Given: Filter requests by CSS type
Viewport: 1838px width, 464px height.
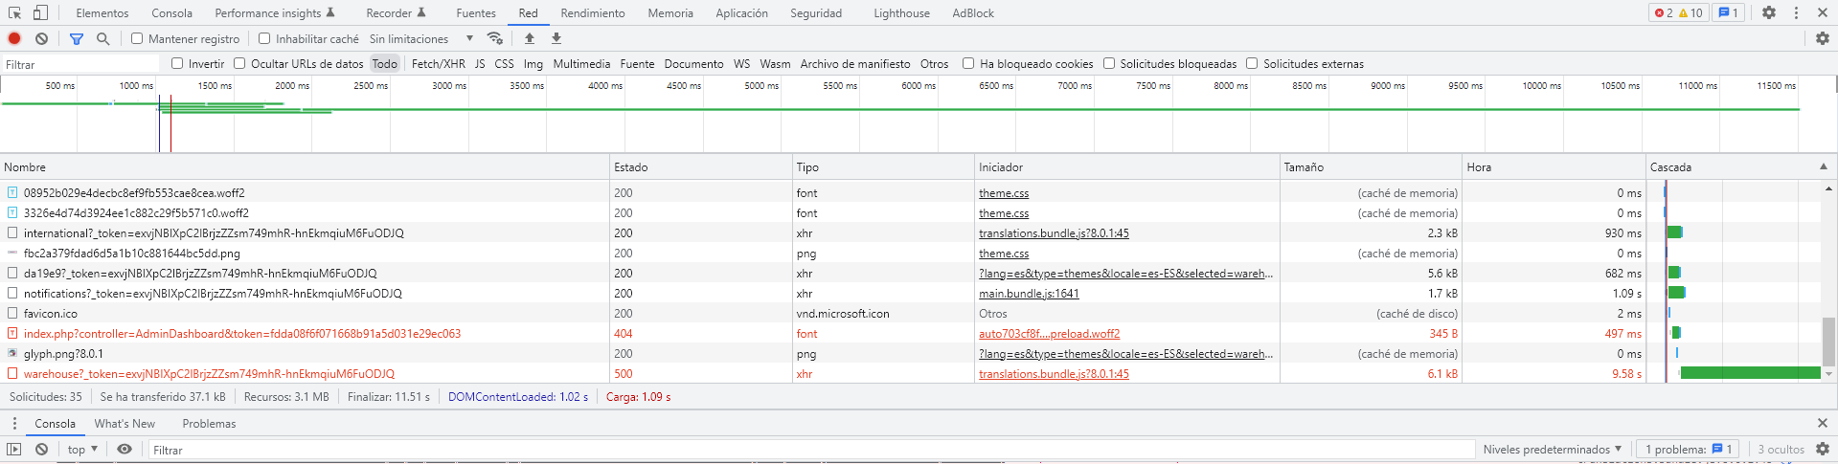Looking at the screenshot, I should pos(504,63).
